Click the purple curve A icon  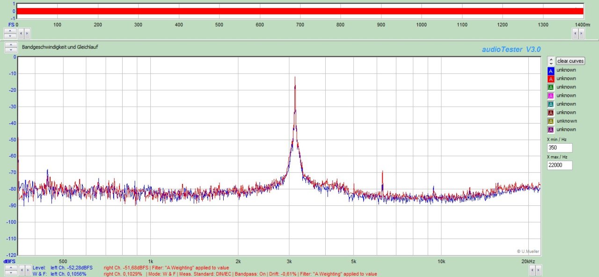click(551, 130)
